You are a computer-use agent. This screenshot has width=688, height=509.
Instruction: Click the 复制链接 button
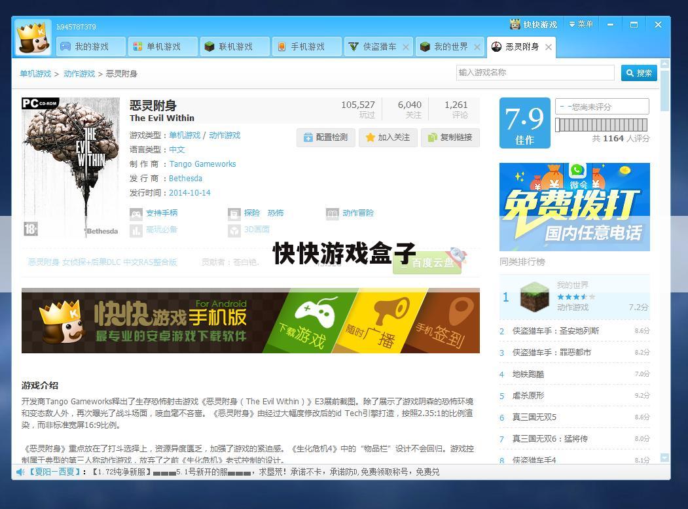pyautogui.click(x=450, y=137)
